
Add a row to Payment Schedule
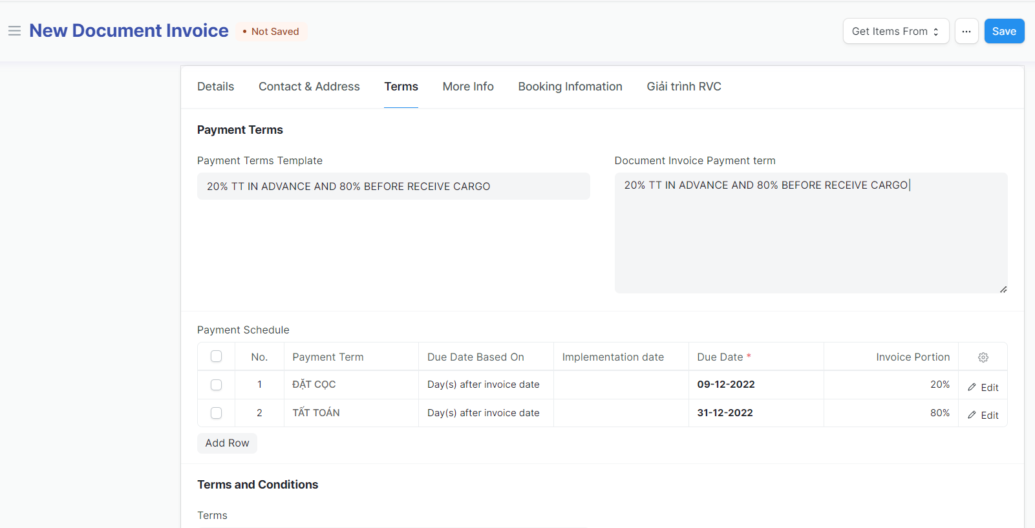tap(227, 443)
